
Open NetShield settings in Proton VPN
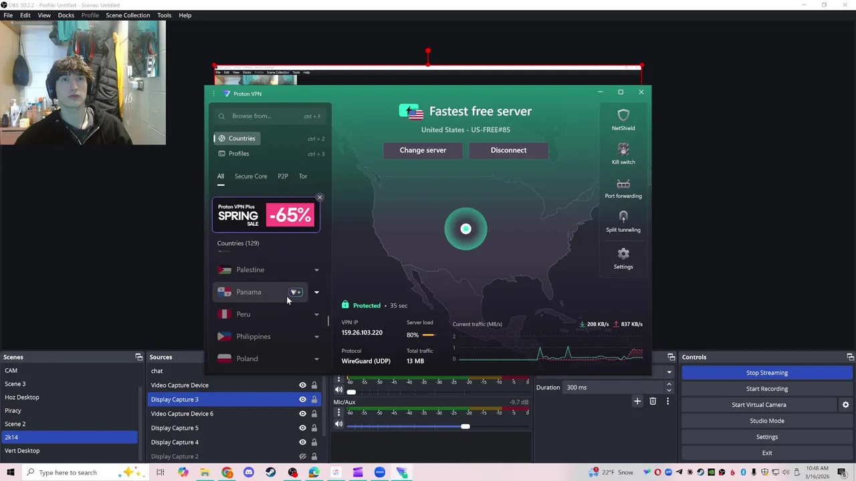pos(623,120)
